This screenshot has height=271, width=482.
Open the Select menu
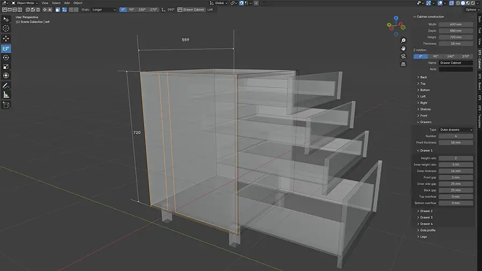coord(56,3)
